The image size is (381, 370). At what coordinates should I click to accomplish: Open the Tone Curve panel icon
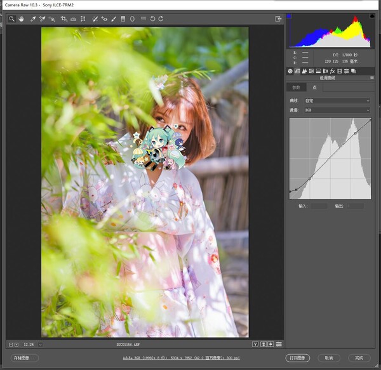click(297, 71)
